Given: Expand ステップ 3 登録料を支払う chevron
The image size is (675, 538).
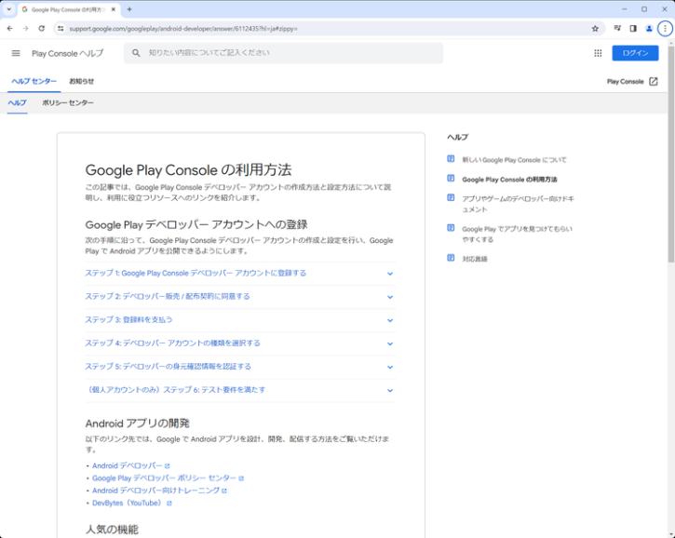Looking at the screenshot, I should 390,320.
